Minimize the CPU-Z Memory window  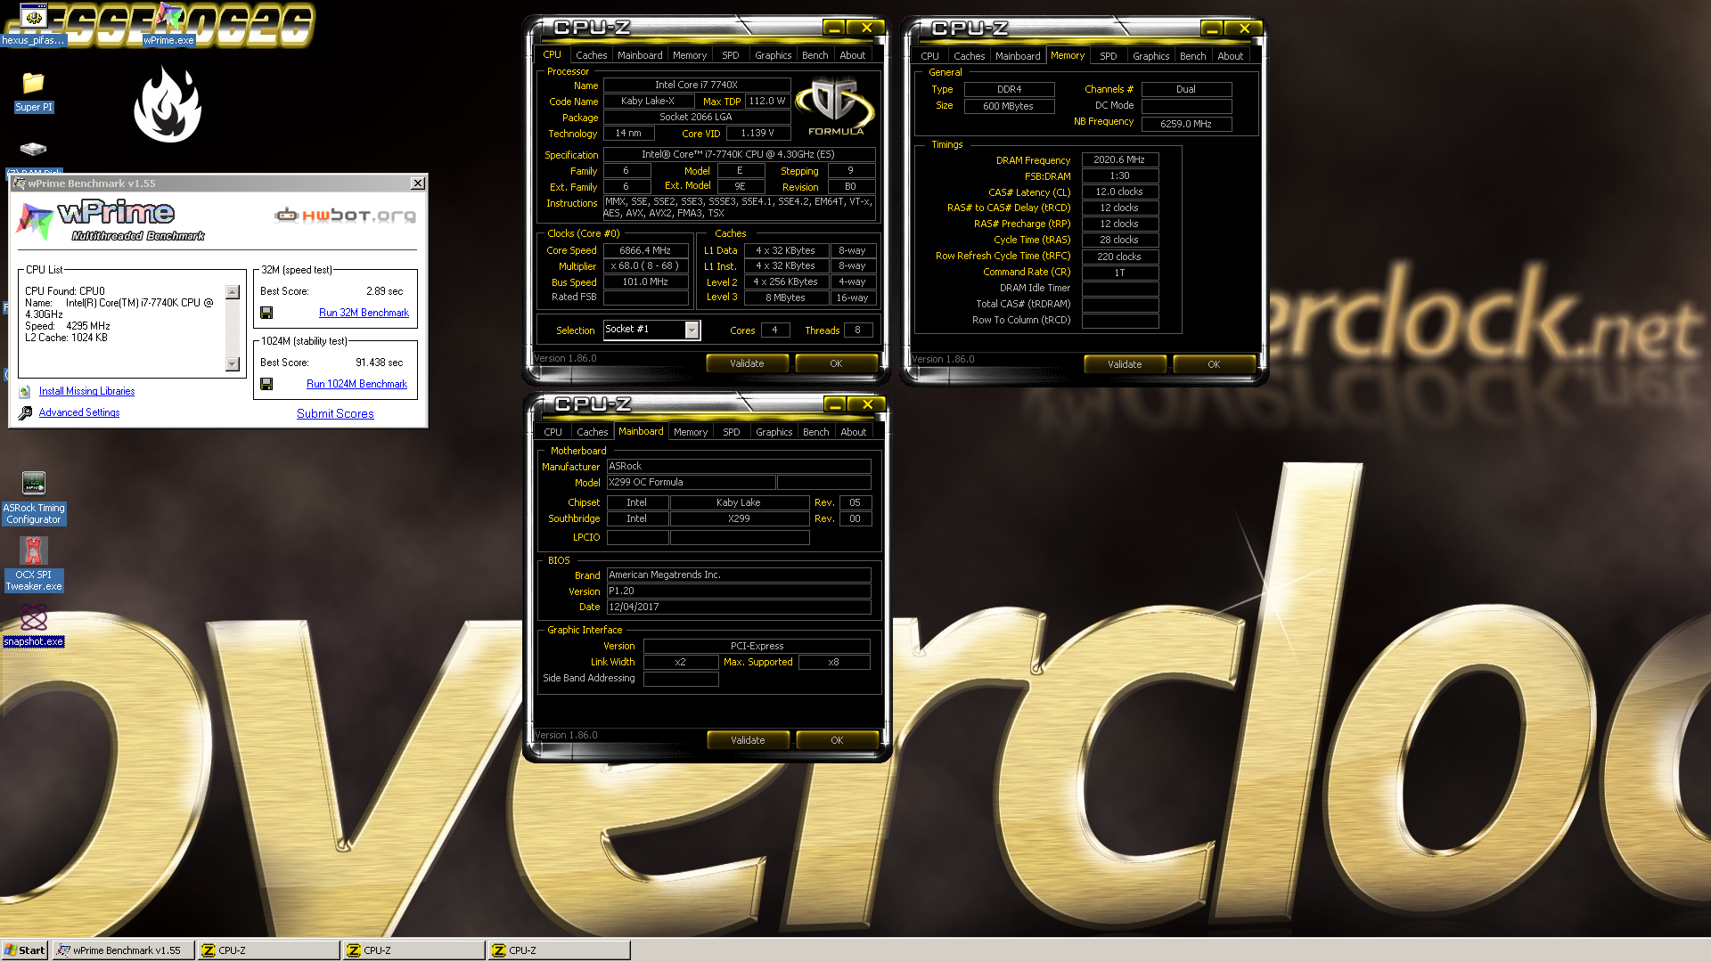[1212, 29]
